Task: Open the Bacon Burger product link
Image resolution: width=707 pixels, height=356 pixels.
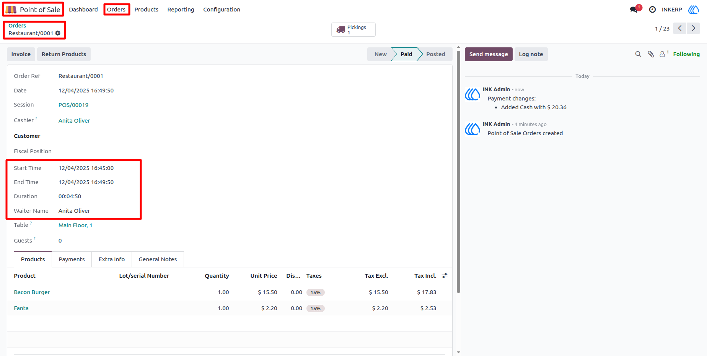Action: (32, 292)
